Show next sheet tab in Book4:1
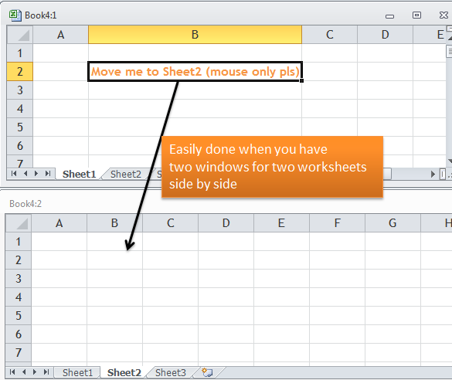452x380 pixels. 36,174
